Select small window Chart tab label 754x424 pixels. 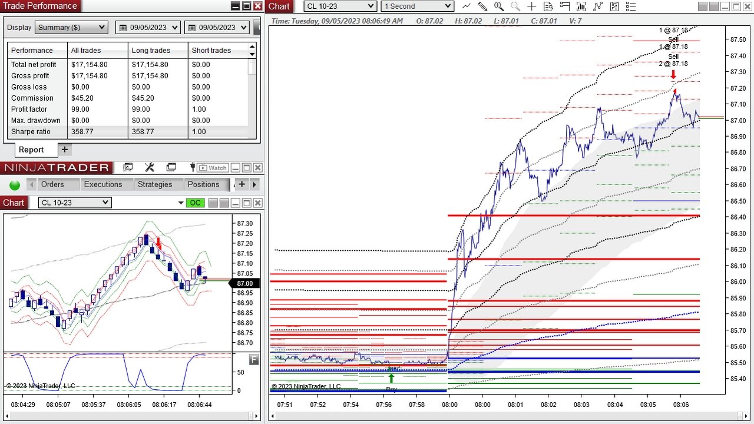click(14, 203)
